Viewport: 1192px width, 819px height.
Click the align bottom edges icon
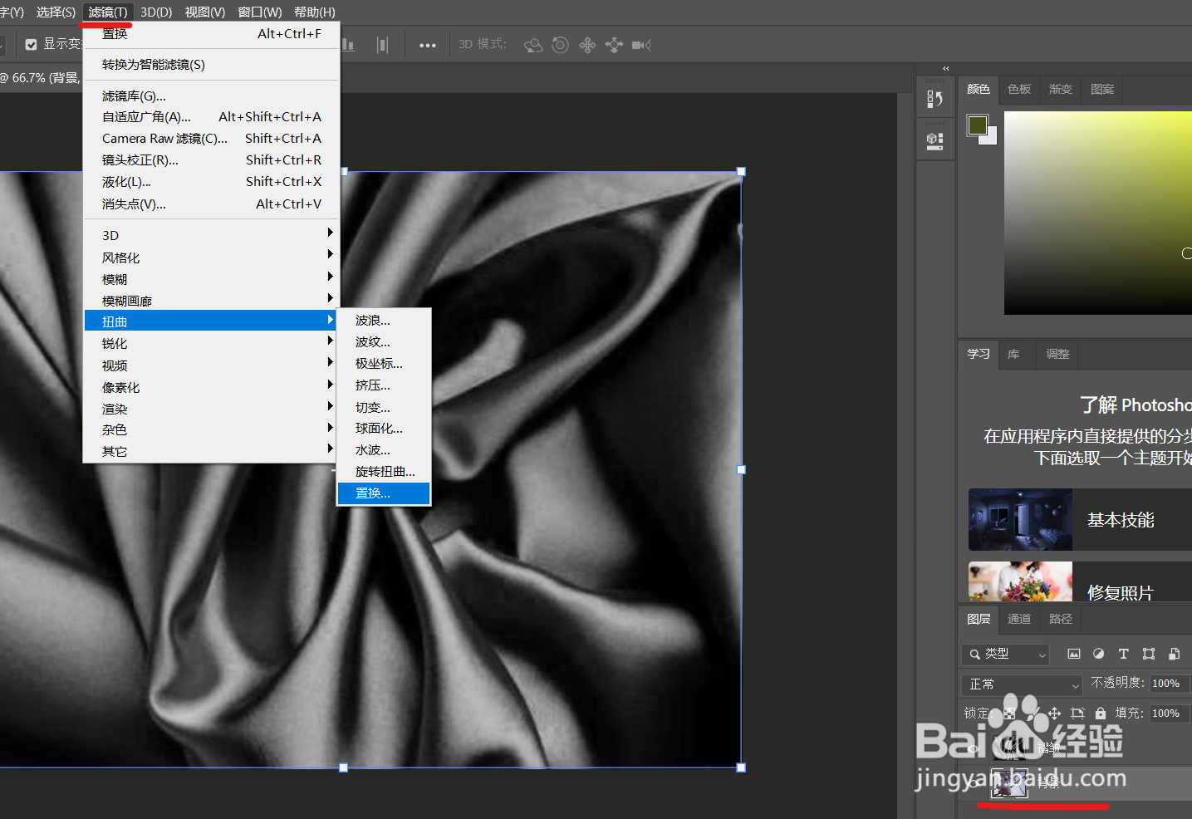348,45
